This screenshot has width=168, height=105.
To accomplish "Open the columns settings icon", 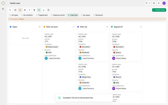I will (25, 10).
